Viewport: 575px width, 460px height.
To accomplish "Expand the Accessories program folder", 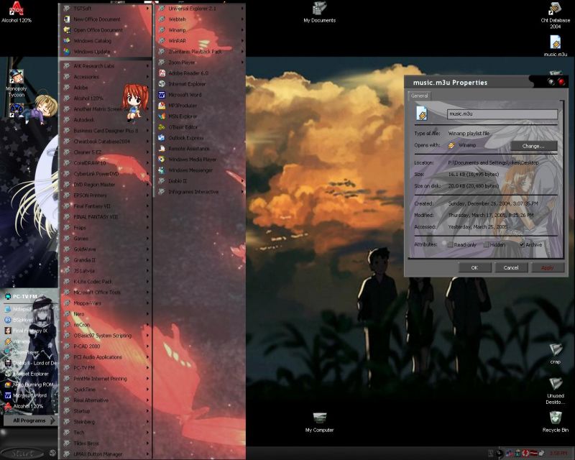I will 106,77.
